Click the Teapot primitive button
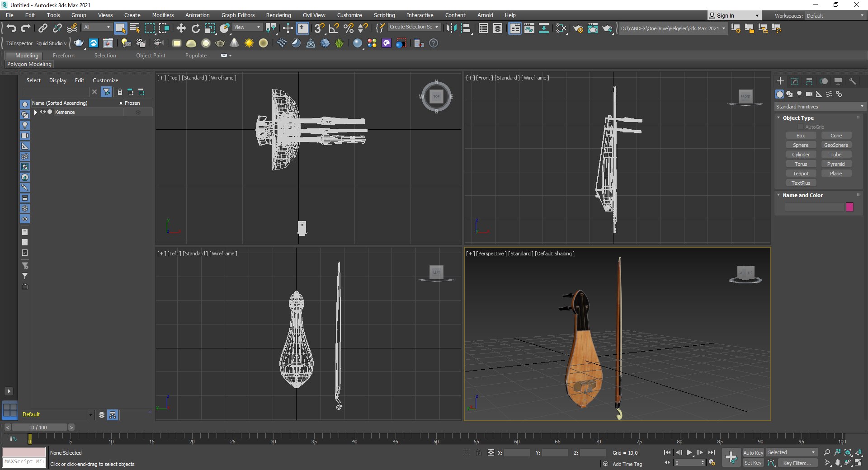The height and width of the screenshot is (470, 868). point(801,174)
